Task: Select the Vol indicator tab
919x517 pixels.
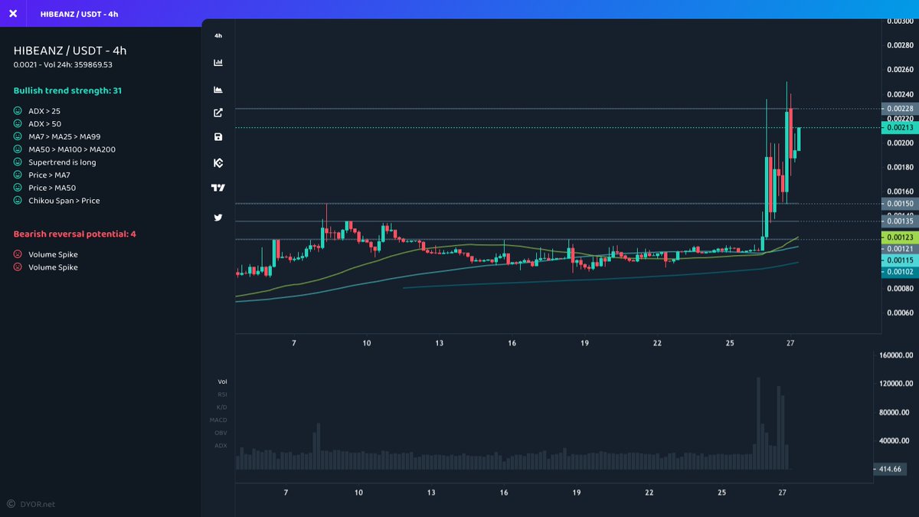Action: pyautogui.click(x=222, y=381)
